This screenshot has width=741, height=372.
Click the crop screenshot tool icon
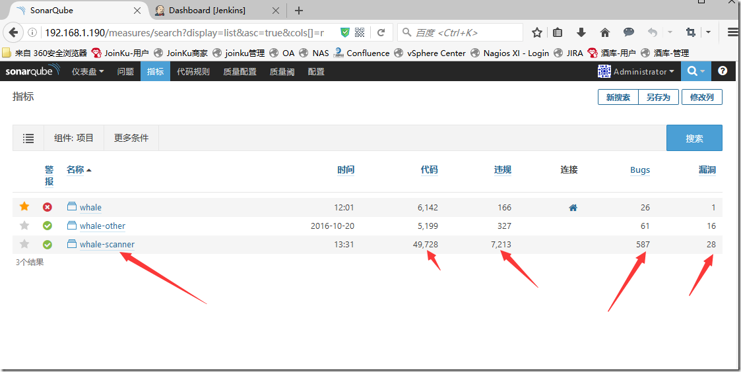(690, 32)
